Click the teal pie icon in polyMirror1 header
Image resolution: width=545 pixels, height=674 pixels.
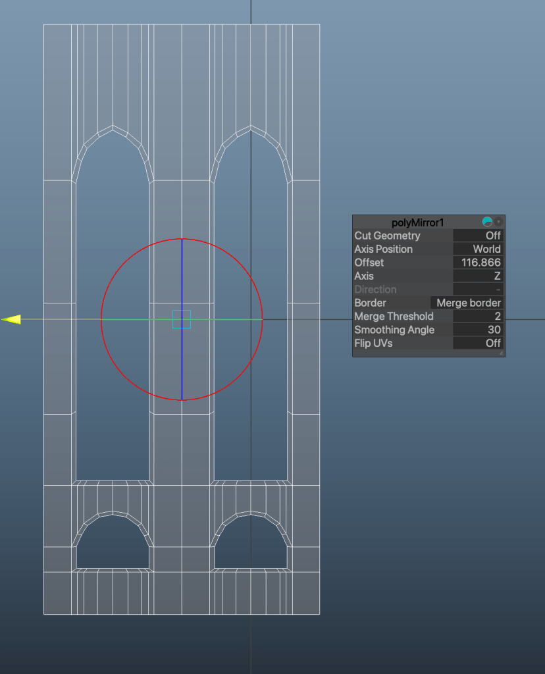pos(487,222)
